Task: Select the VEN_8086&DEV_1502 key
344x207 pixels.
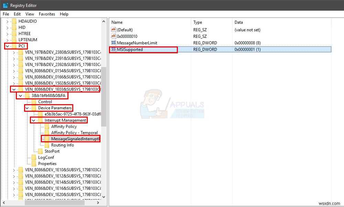Action: (x=63, y=83)
